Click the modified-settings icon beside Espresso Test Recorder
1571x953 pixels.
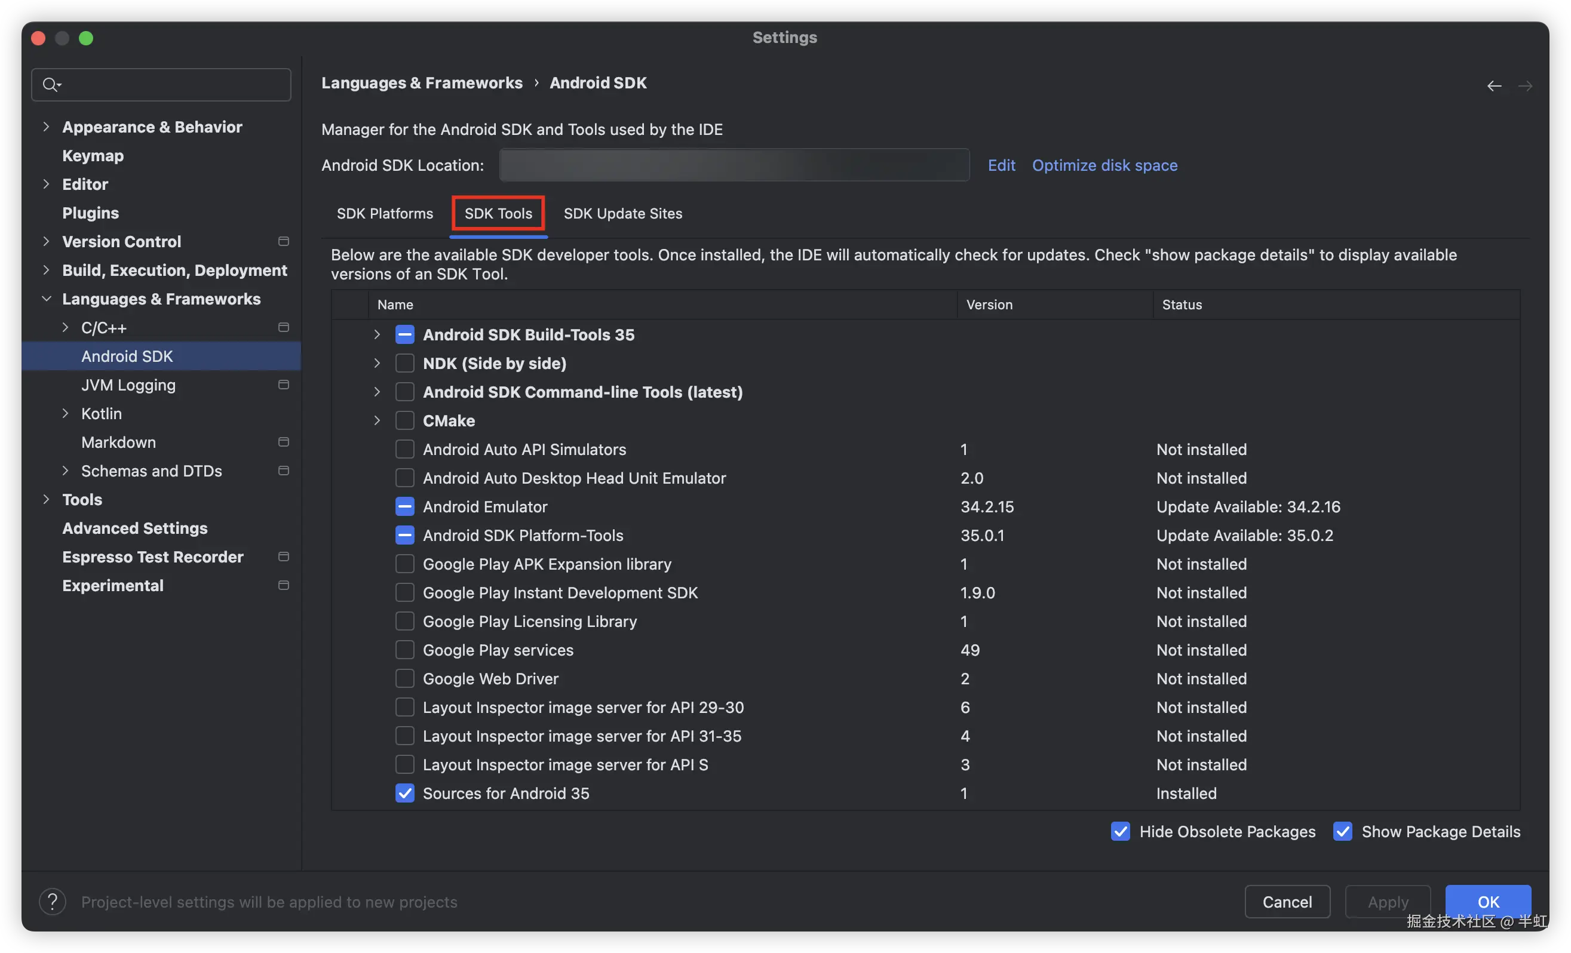click(x=284, y=557)
